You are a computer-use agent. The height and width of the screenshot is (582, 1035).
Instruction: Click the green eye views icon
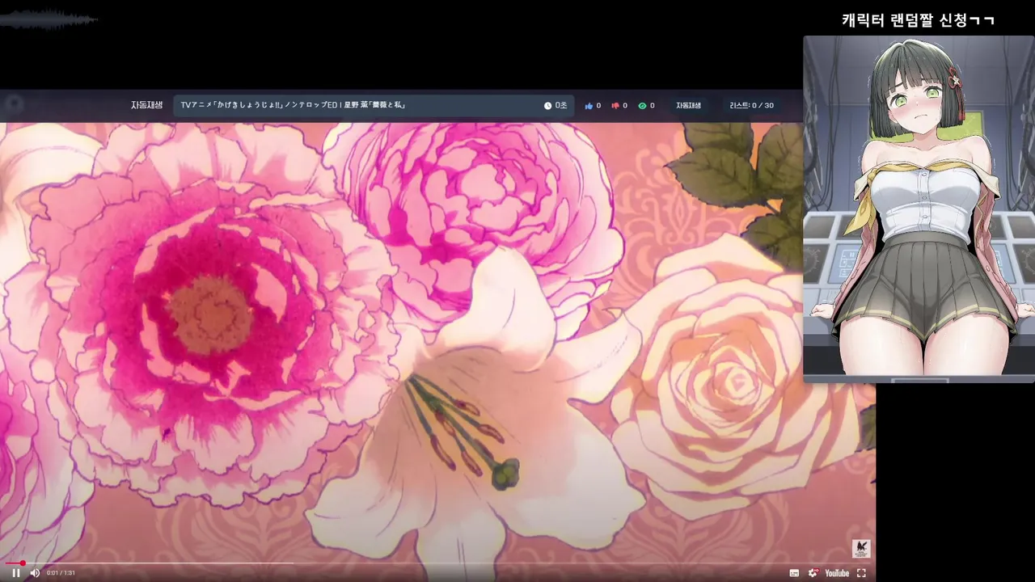tap(642, 106)
